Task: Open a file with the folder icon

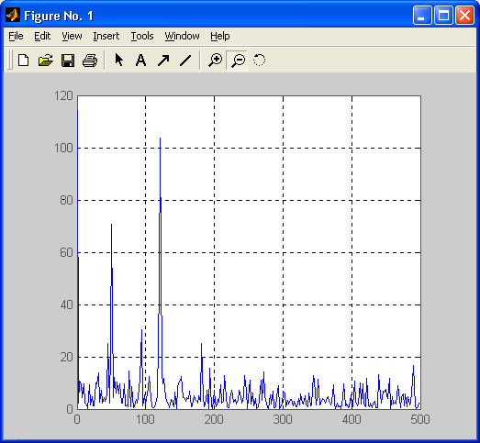Action: (x=46, y=60)
